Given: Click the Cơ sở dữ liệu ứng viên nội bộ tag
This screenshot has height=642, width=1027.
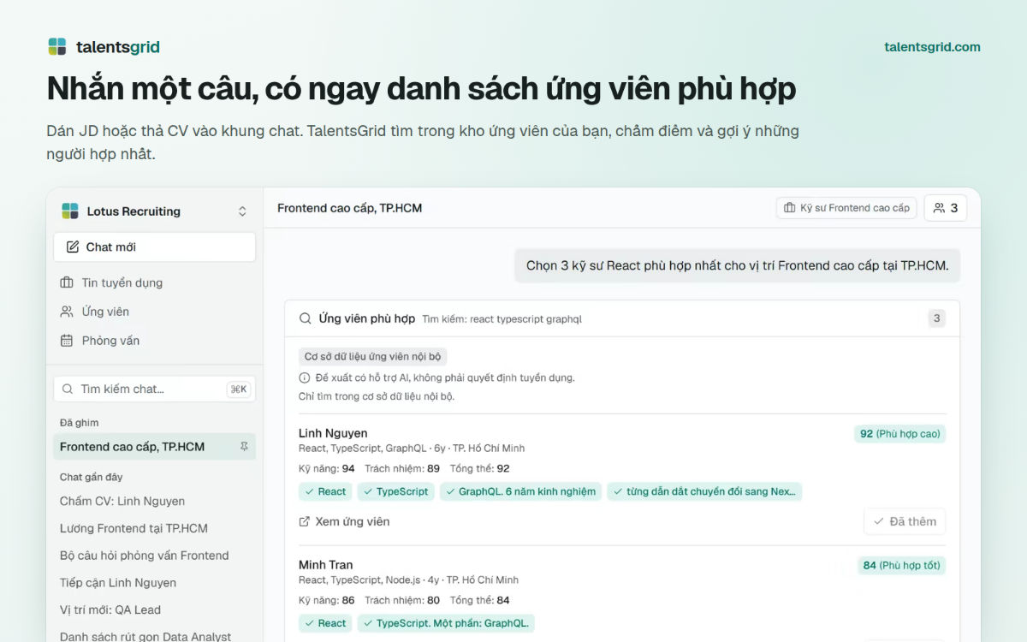Looking at the screenshot, I should 372,357.
